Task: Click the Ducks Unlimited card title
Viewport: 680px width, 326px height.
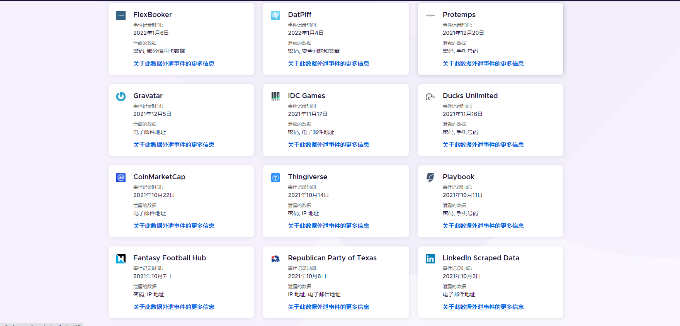Action: click(470, 96)
